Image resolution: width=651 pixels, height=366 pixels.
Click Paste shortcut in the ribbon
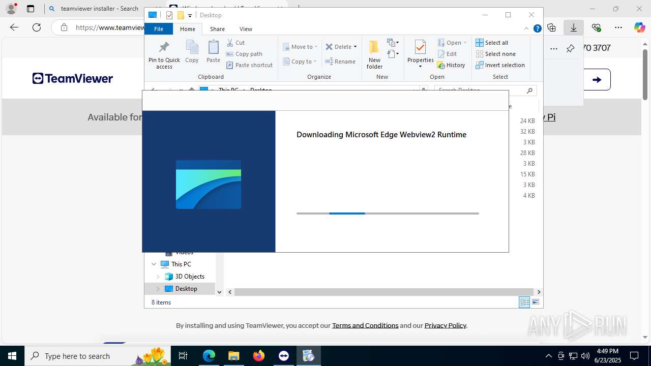[x=249, y=65]
